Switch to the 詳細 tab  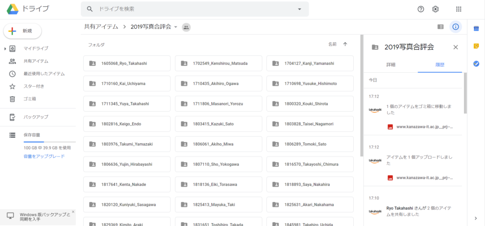pyautogui.click(x=391, y=64)
